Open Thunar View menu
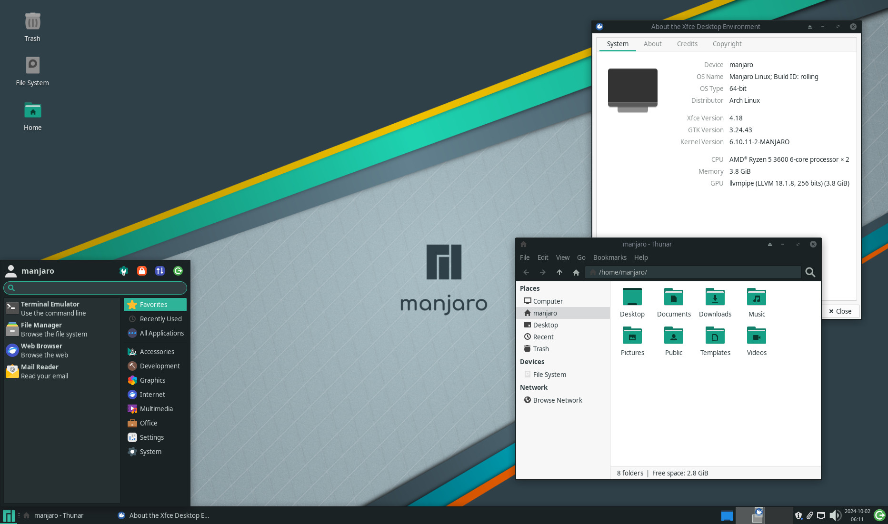Viewport: 888px width, 524px height. (x=562, y=257)
